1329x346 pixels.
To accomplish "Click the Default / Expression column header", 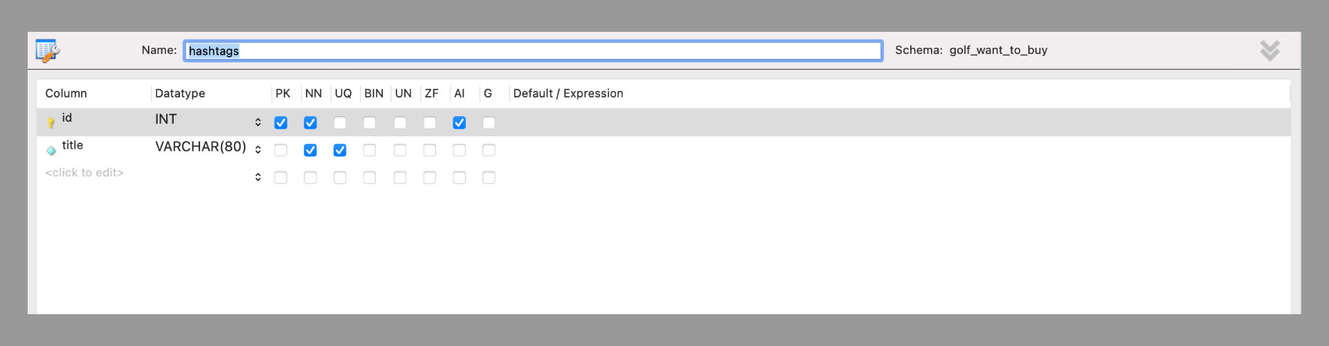I will (x=568, y=93).
